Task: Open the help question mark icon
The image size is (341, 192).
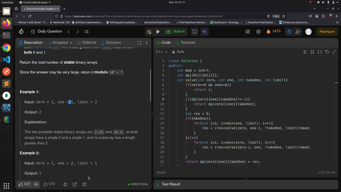Action: (84, 184)
